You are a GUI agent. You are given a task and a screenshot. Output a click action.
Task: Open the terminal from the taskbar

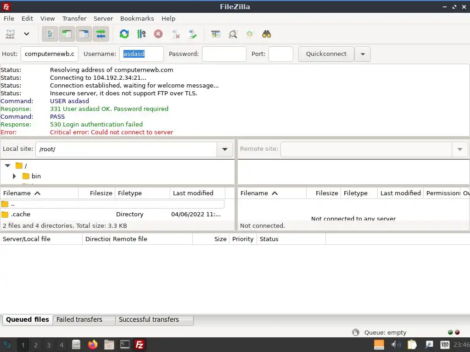[x=125, y=345]
